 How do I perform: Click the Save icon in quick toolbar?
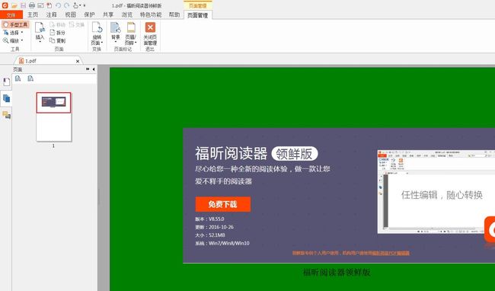tap(23, 5)
